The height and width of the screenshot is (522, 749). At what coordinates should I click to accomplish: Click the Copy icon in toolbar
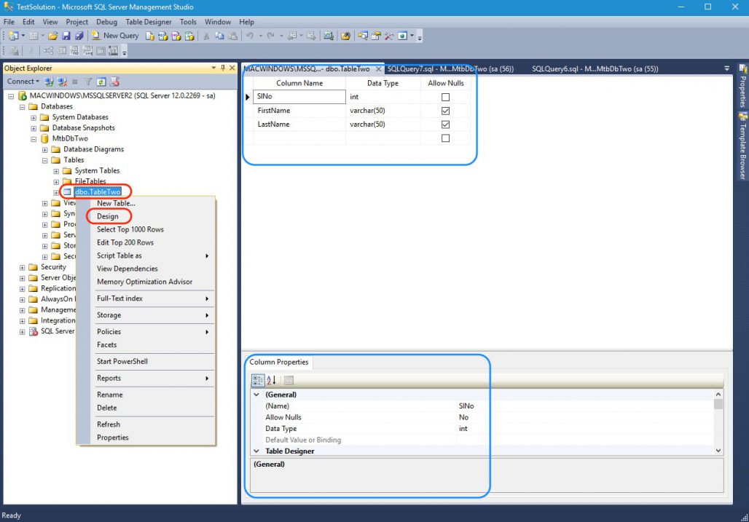[219, 36]
